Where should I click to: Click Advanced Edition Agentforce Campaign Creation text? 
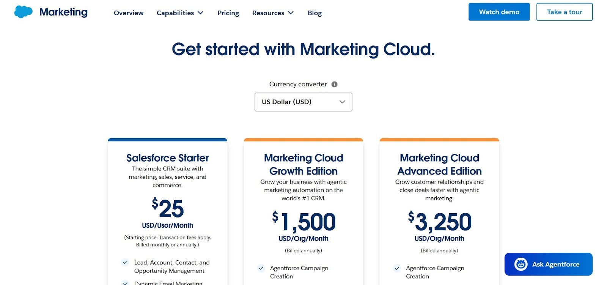(435, 272)
